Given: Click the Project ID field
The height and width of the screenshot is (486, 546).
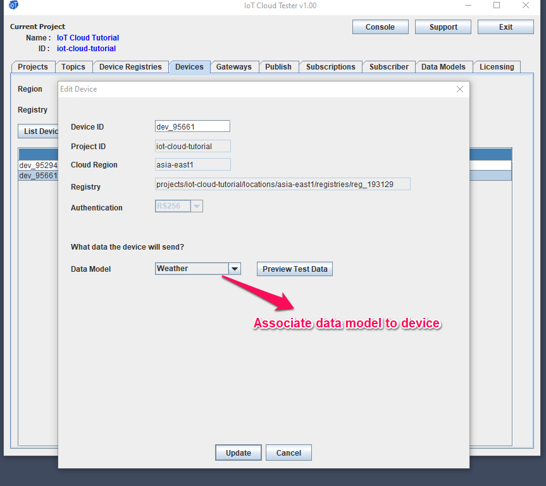Looking at the screenshot, I should coord(192,146).
